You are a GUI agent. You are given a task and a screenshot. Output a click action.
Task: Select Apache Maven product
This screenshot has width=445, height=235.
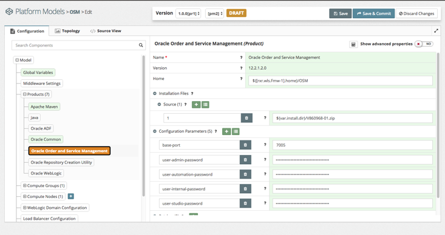coord(44,107)
